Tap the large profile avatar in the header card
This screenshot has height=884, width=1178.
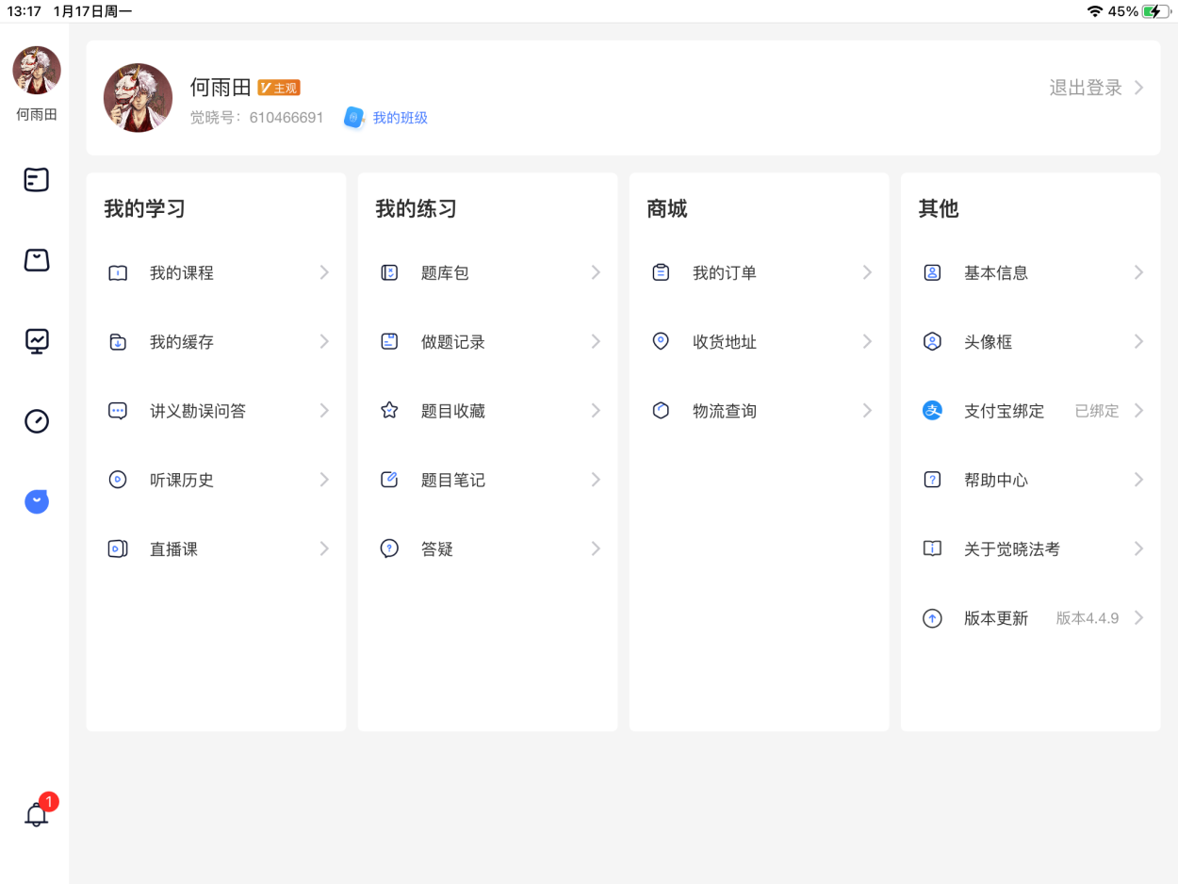point(138,98)
